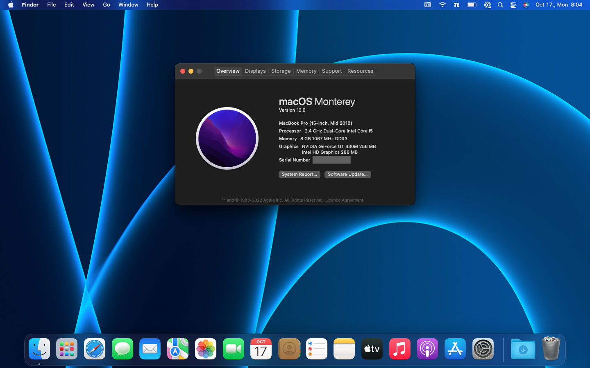Minimize the About This Mac window
Viewport: 590px width, 368px height.
coord(191,71)
